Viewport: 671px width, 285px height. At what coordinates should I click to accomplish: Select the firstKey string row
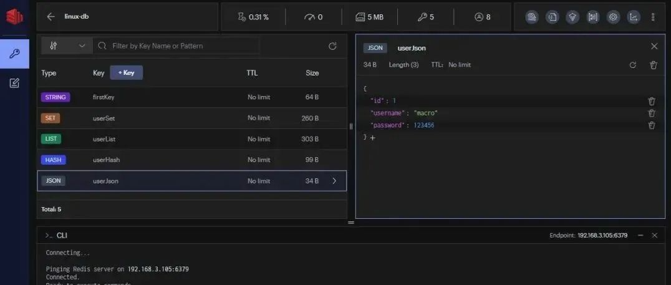pyautogui.click(x=191, y=97)
